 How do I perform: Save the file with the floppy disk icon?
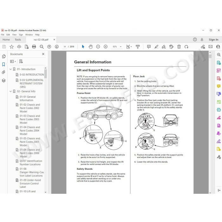(4, 47)
